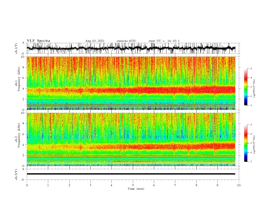Click the "ch.1(V)" waveform axis label
Viewport: 269px width, 208px height.
(x=16, y=48)
